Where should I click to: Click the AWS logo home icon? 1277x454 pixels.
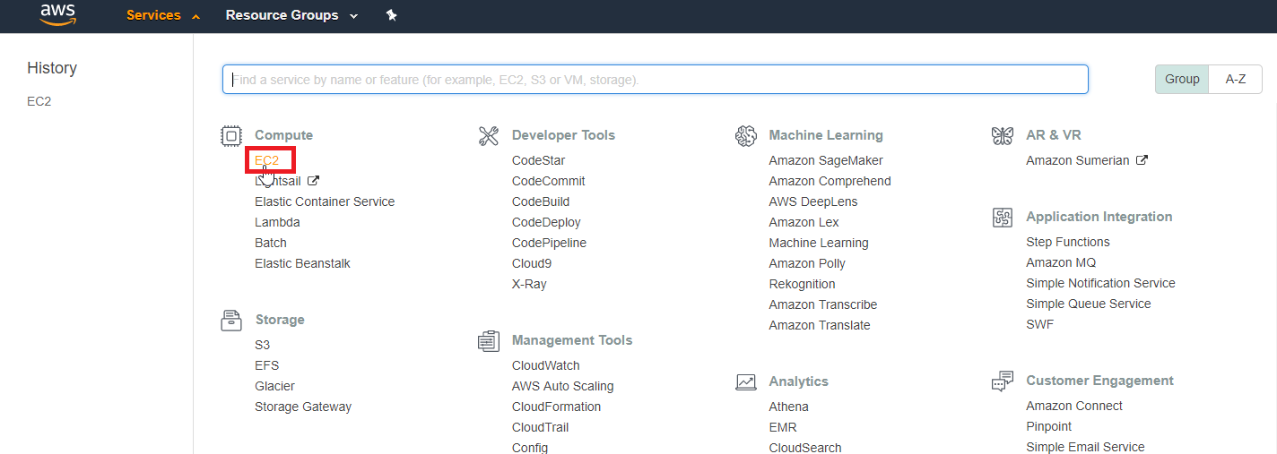[58, 14]
